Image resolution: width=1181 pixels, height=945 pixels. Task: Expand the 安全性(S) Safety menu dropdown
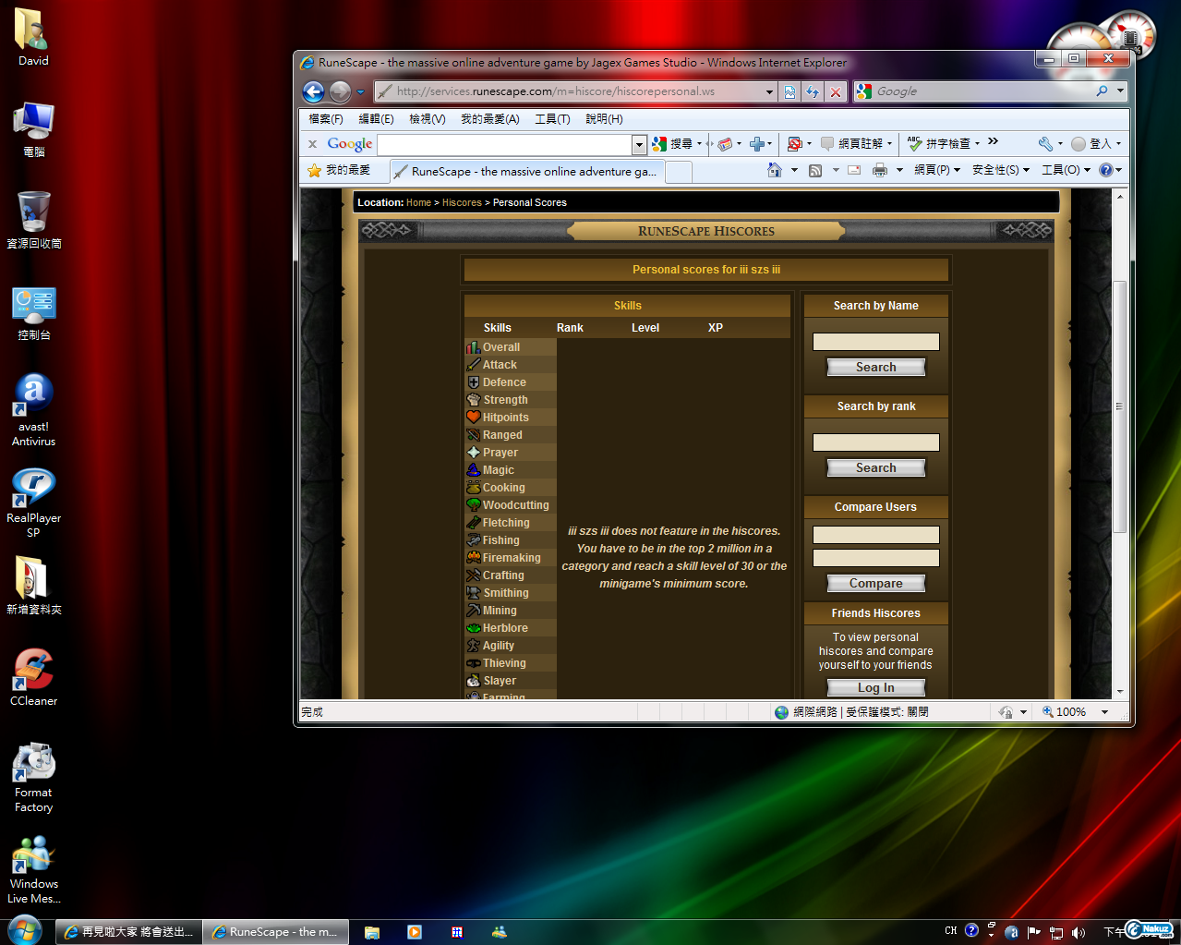[1026, 170]
